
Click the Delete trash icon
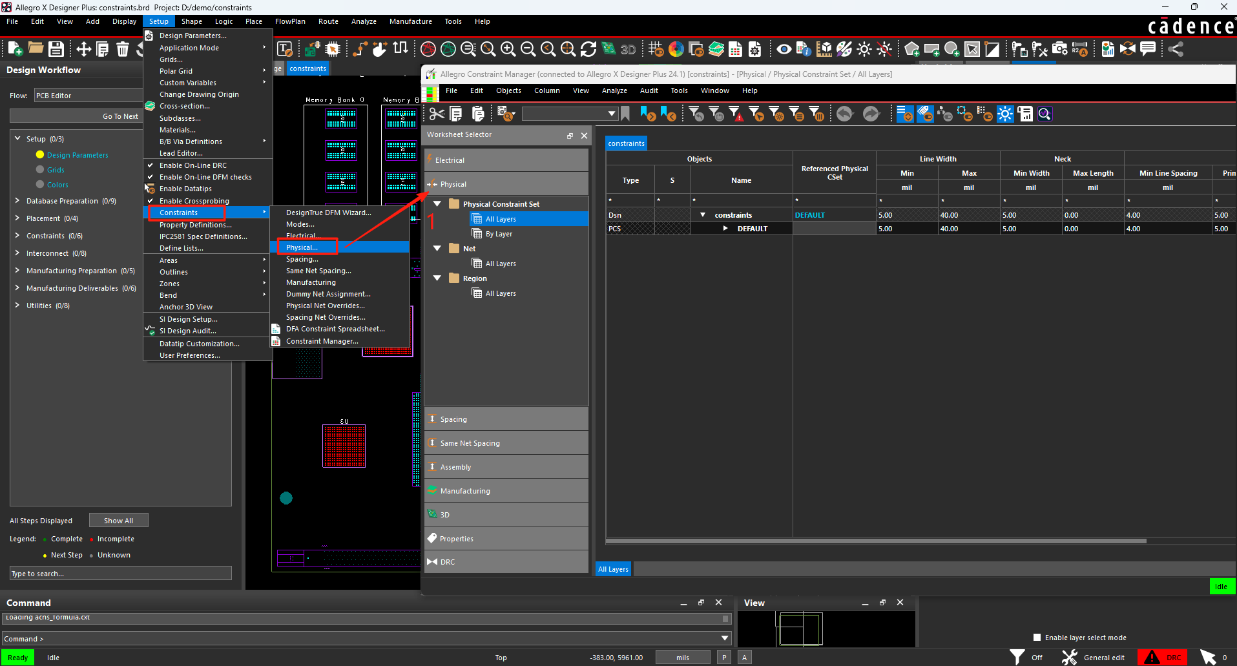coord(123,48)
